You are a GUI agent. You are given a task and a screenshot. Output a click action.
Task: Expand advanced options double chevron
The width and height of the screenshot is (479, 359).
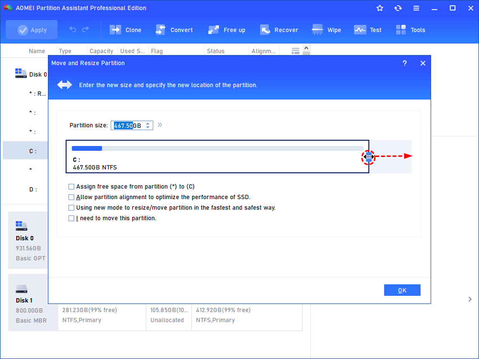click(160, 125)
